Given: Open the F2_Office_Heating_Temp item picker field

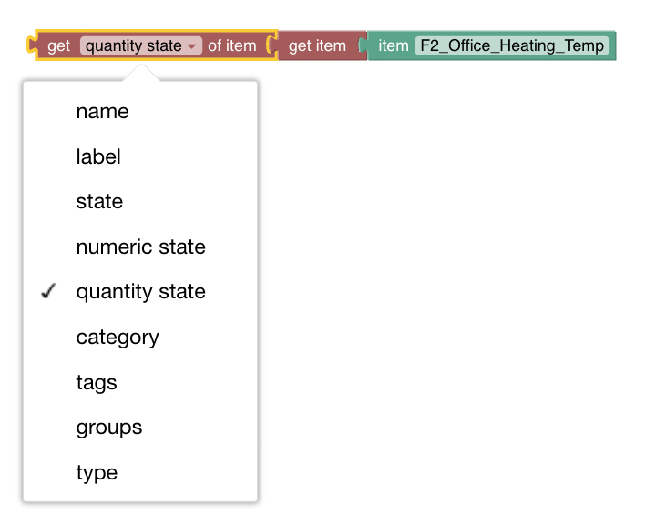Looking at the screenshot, I should click(x=512, y=46).
